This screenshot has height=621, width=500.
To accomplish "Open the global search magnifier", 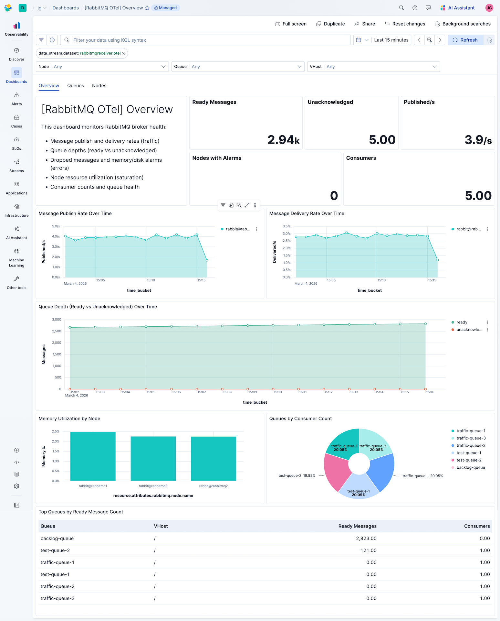I will tap(401, 8).
